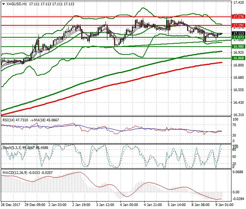Click the 3 Jan 12:00 time label

coord(105,205)
